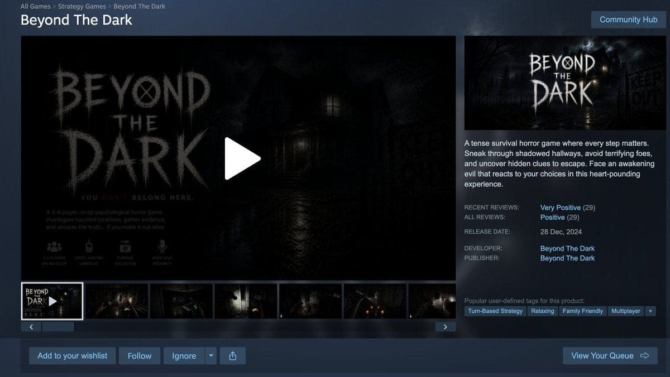This screenshot has width=670, height=377.
Task: Open developer Beyond The Dark link
Action: point(567,248)
